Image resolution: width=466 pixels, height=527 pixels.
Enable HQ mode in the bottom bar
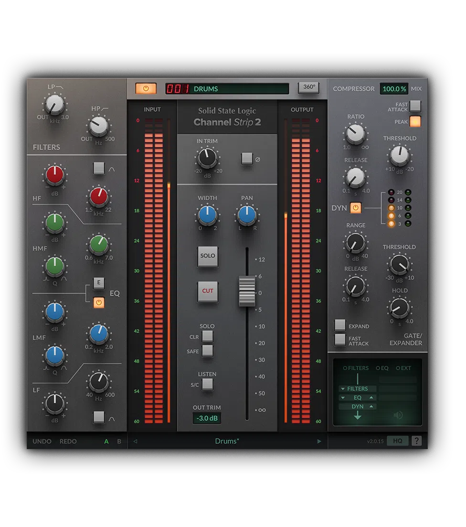tap(398, 441)
